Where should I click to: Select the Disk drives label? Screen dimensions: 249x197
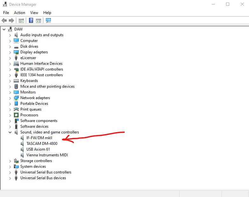(29, 46)
